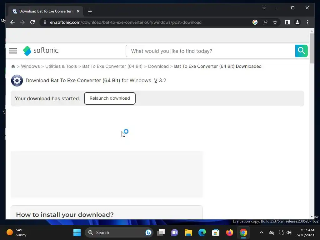Click the Bat To Exe Converter gear app icon
This screenshot has width=320, height=240.
click(x=17, y=81)
